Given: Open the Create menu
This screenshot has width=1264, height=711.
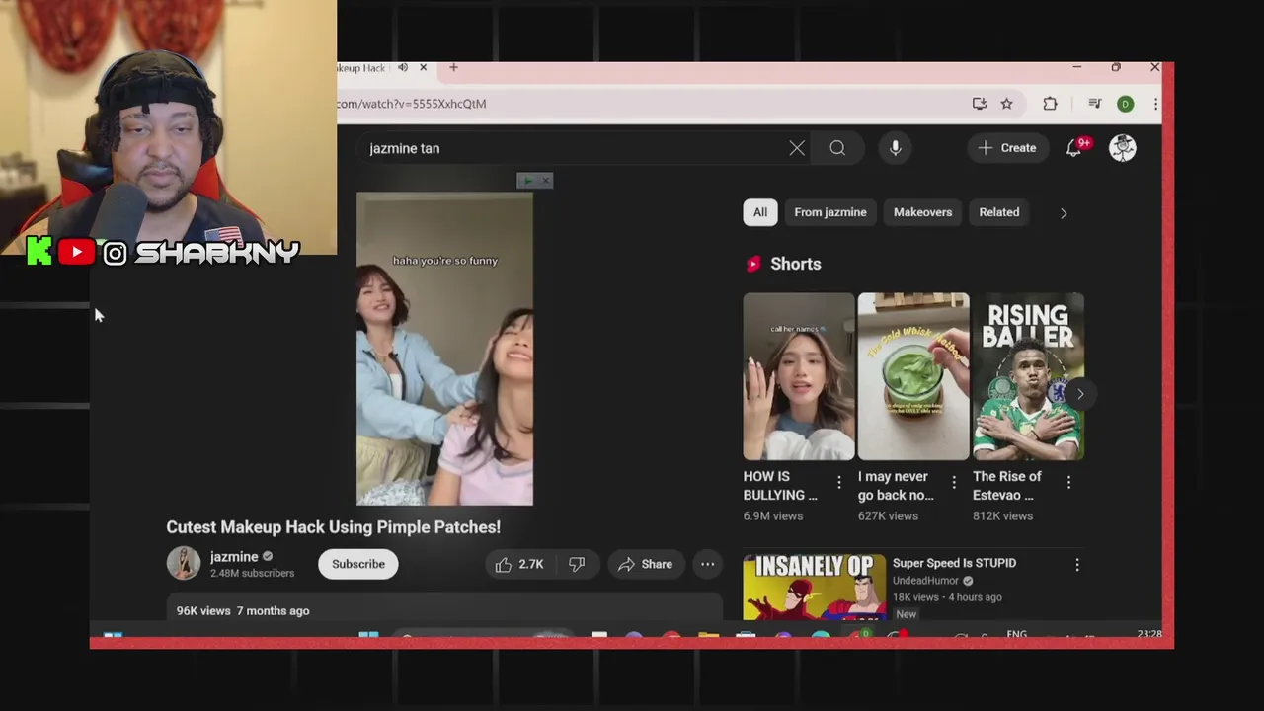Looking at the screenshot, I should [x=1007, y=148].
